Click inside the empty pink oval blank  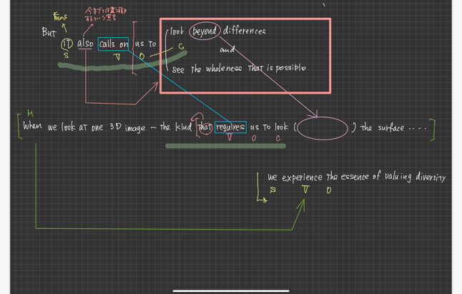[322, 128]
